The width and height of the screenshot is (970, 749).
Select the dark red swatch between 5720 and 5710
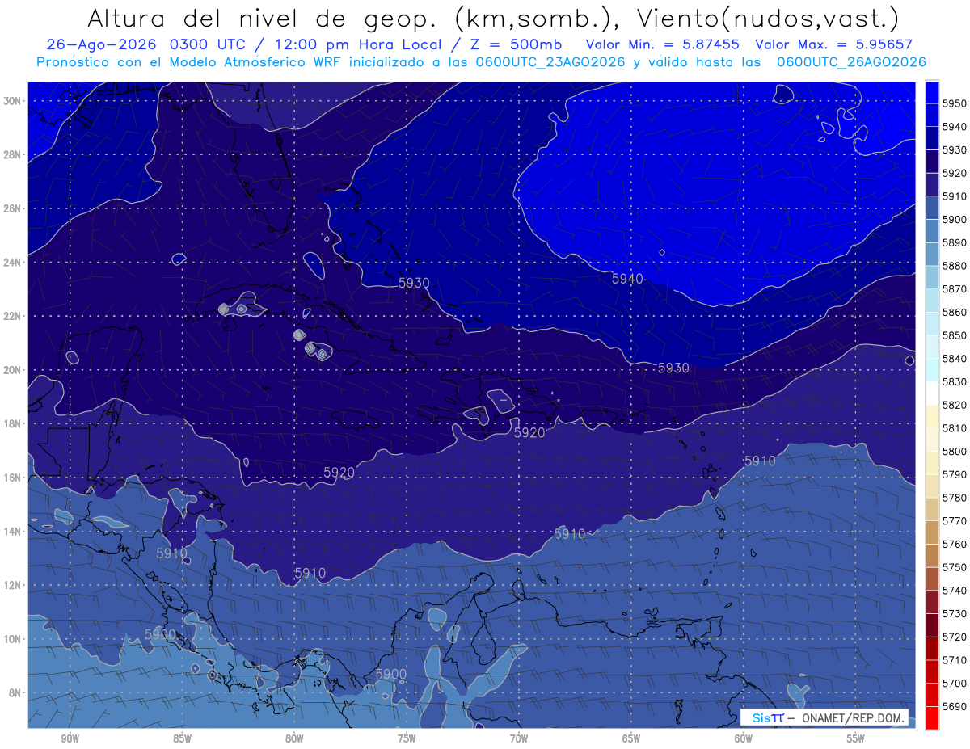(932, 648)
